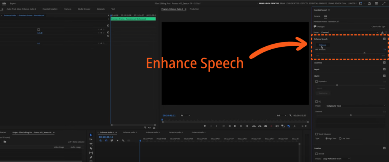Screen dimensions: 389x162
Task: Open Fit zoom level dropdown
Action: [185, 115]
